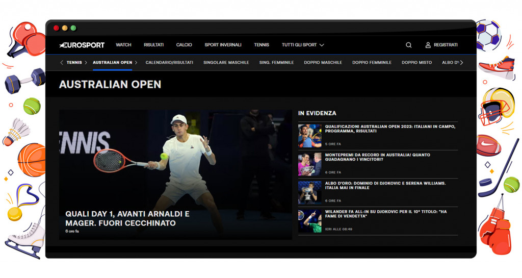
Task: Click the Australian Open page heading
Action: pyautogui.click(x=110, y=85)
